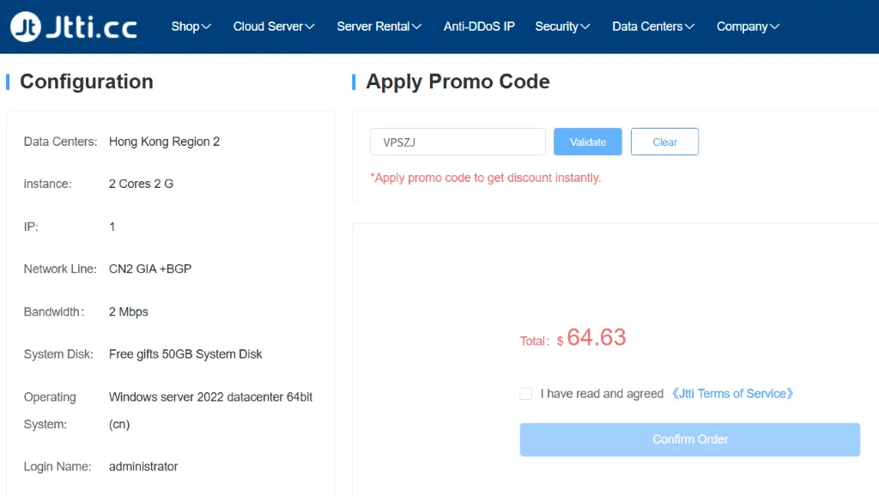Expand the Company menu
The width and height of the screenshot is (879, 496).
(x=742, y=27)
